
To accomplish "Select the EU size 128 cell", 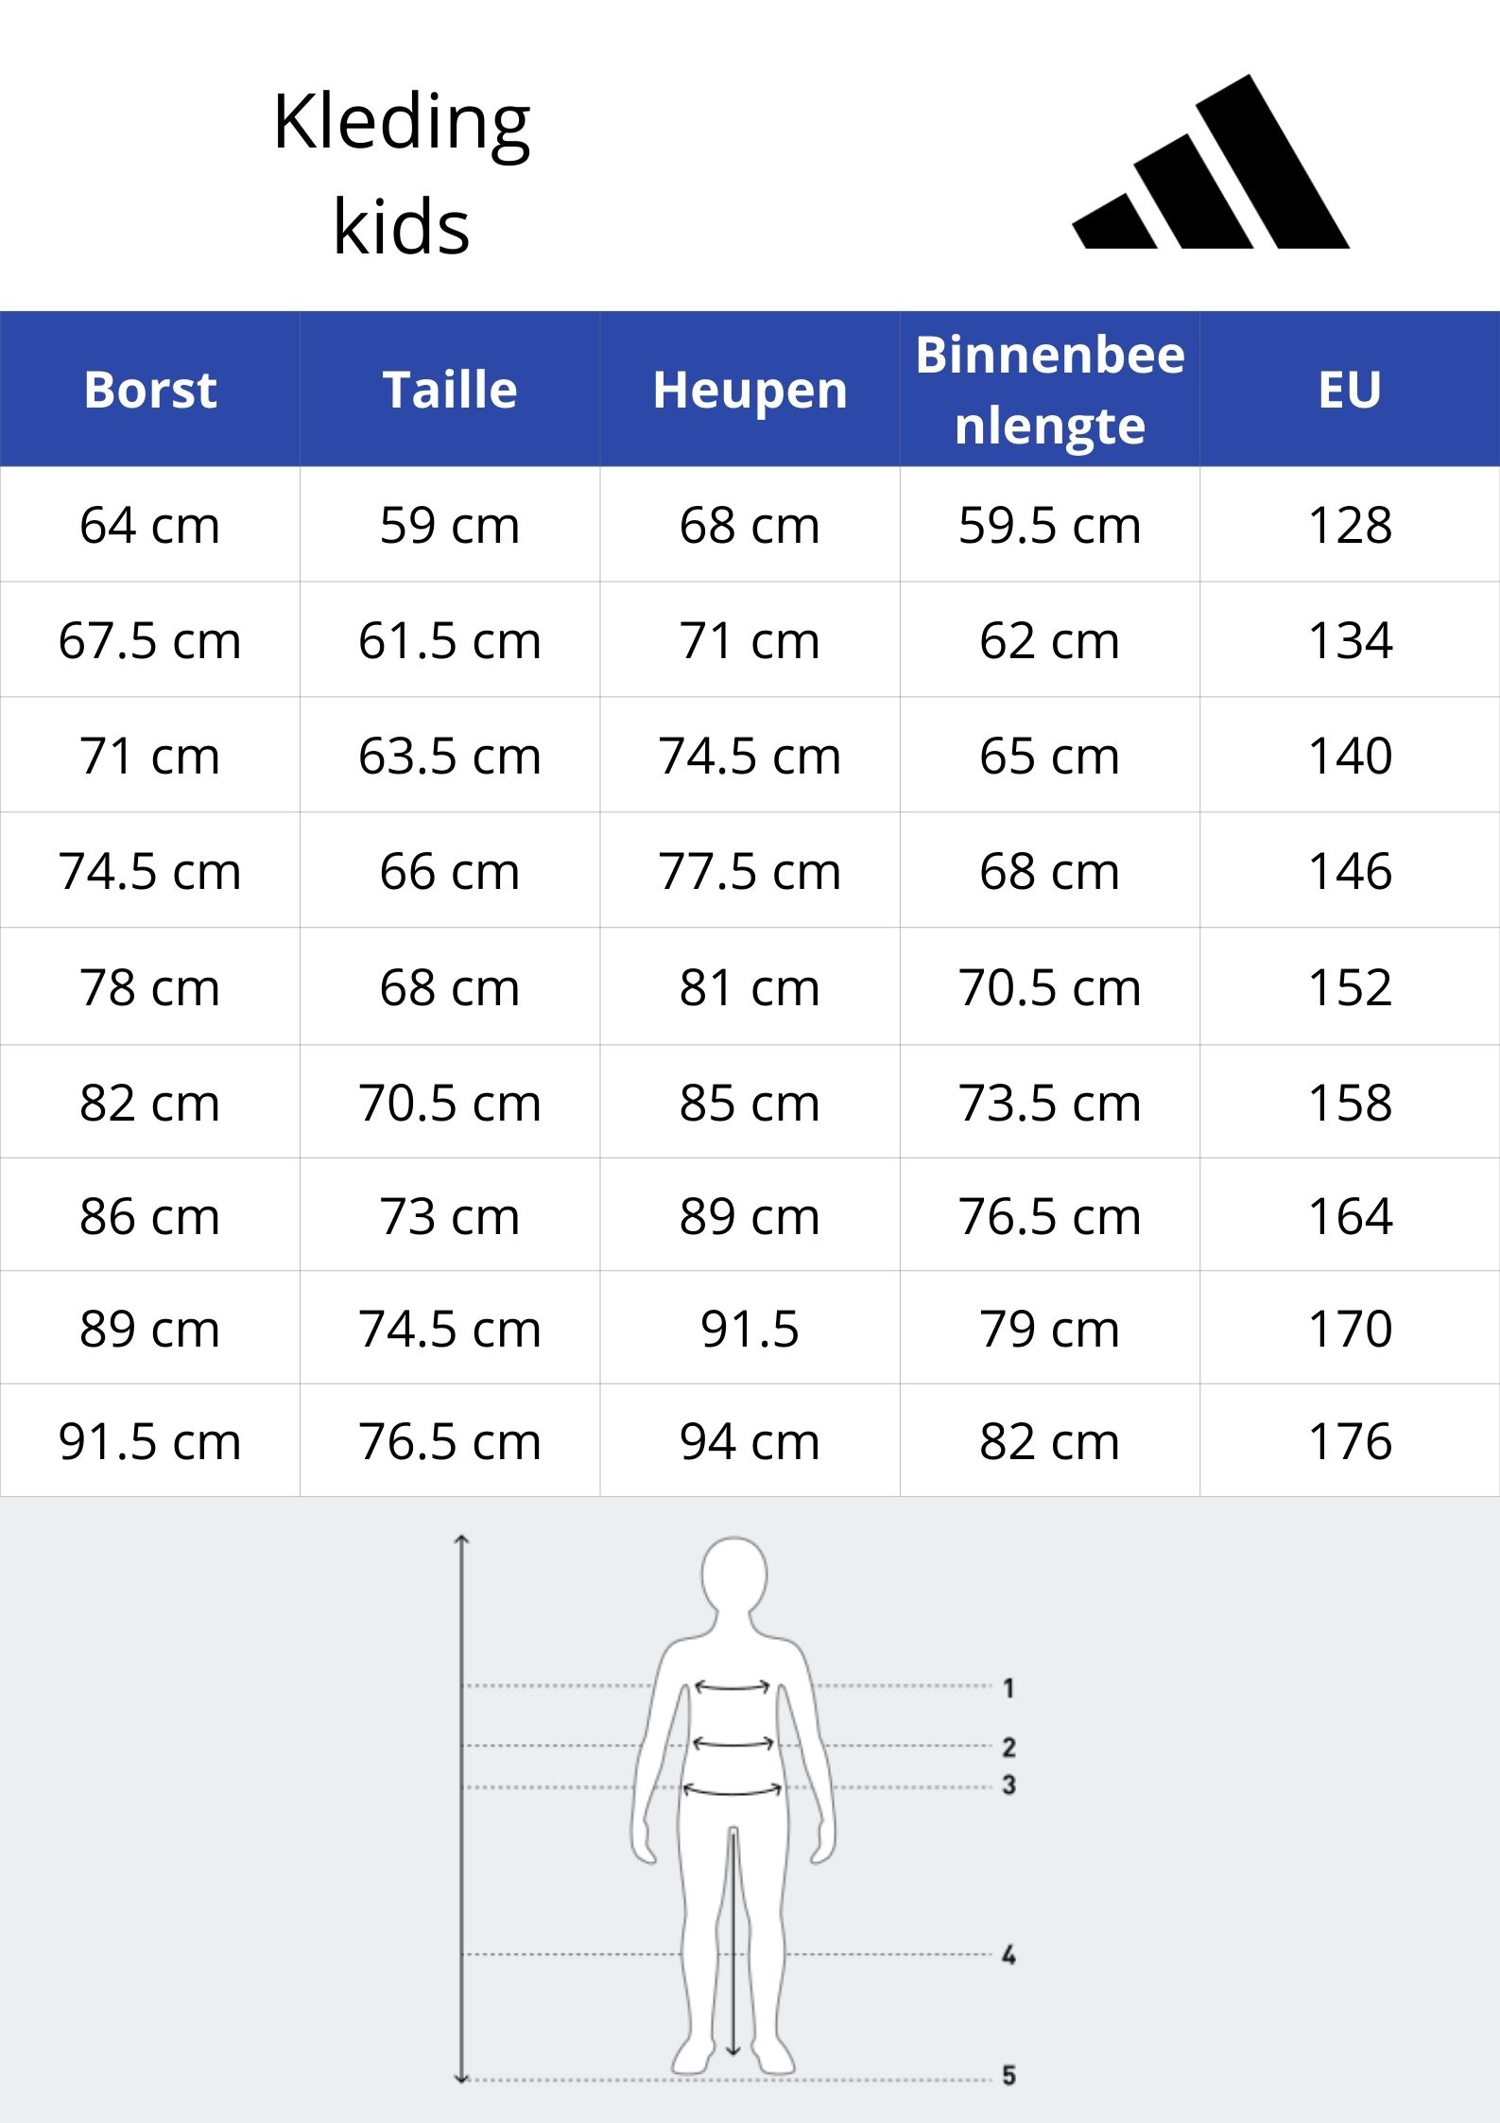I will point(1350,525).
